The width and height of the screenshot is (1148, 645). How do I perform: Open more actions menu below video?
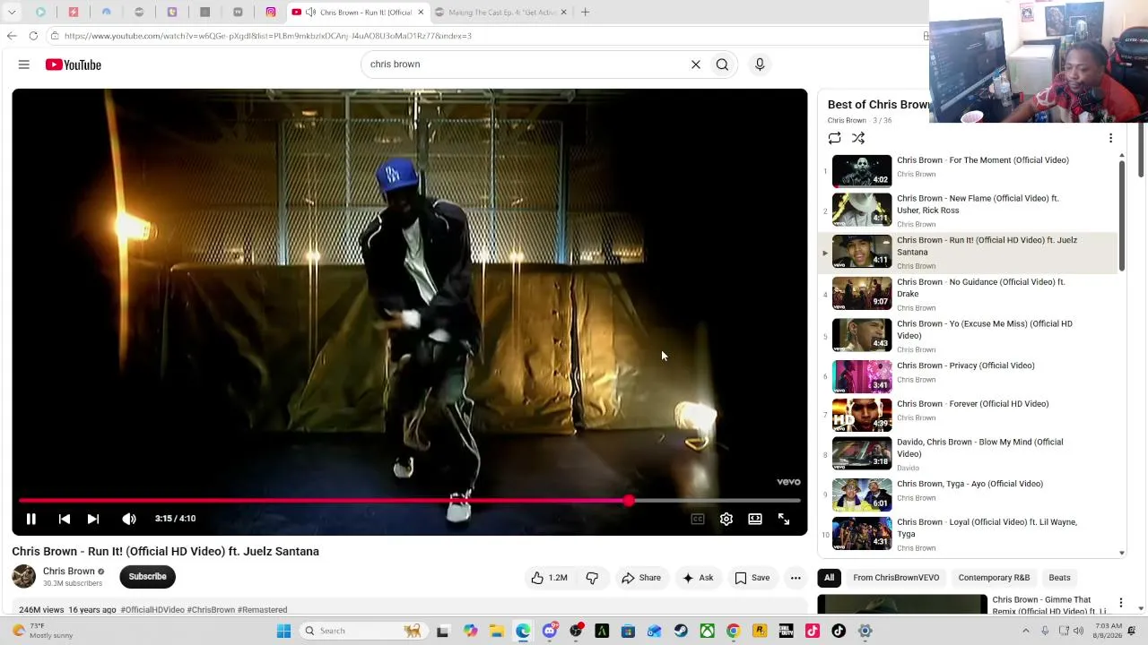(x=796, y=578)
